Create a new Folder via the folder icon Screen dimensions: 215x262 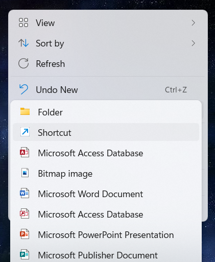(25, 112)
